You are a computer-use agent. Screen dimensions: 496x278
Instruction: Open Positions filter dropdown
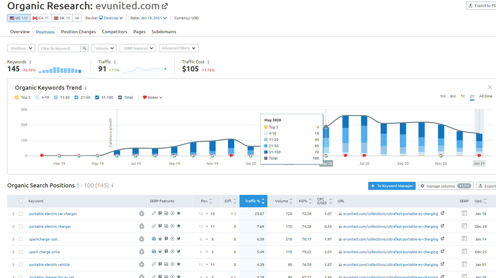tap(21, 48)
